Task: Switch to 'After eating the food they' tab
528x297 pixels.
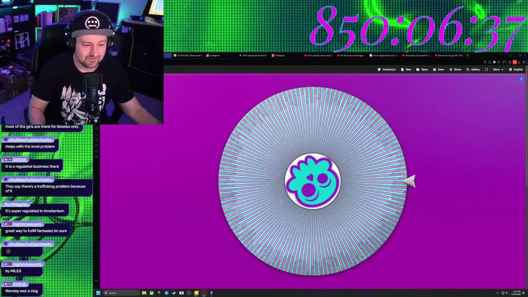Action: click(253, 55)
